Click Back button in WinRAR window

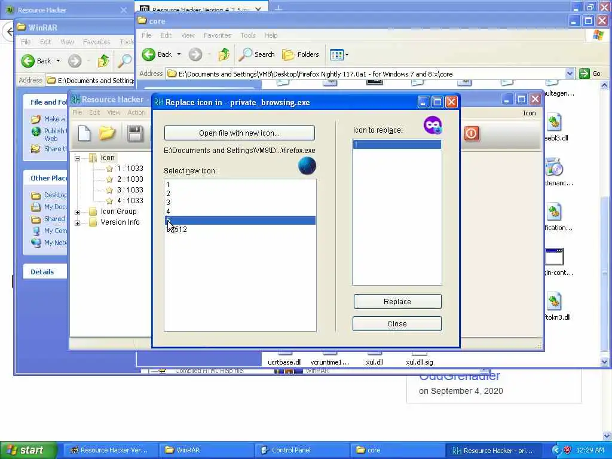36,61
